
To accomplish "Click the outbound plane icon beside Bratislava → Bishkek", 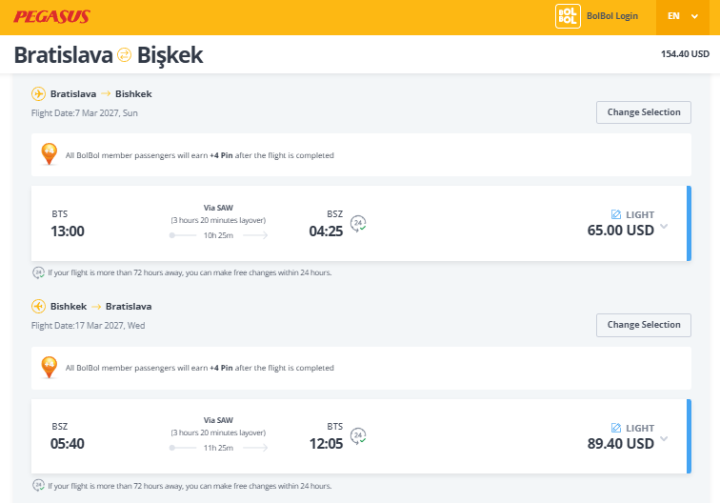I will tap(38, 93).
